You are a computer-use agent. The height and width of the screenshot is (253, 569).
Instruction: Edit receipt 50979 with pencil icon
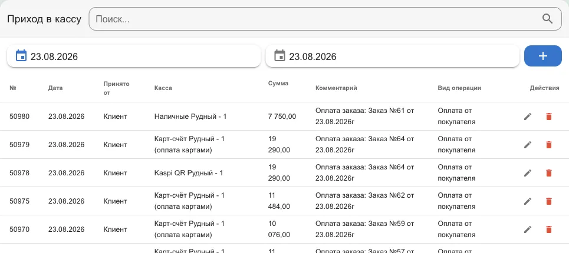[x=528, y=144]
